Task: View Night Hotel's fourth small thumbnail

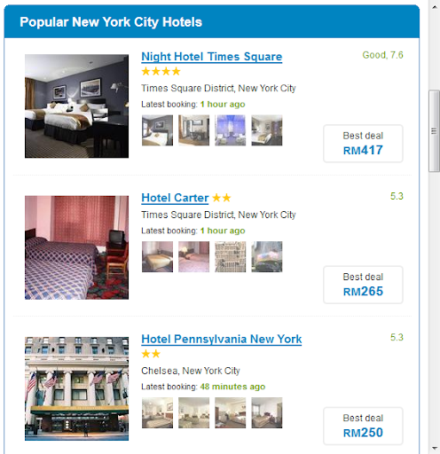Action: 267,130
